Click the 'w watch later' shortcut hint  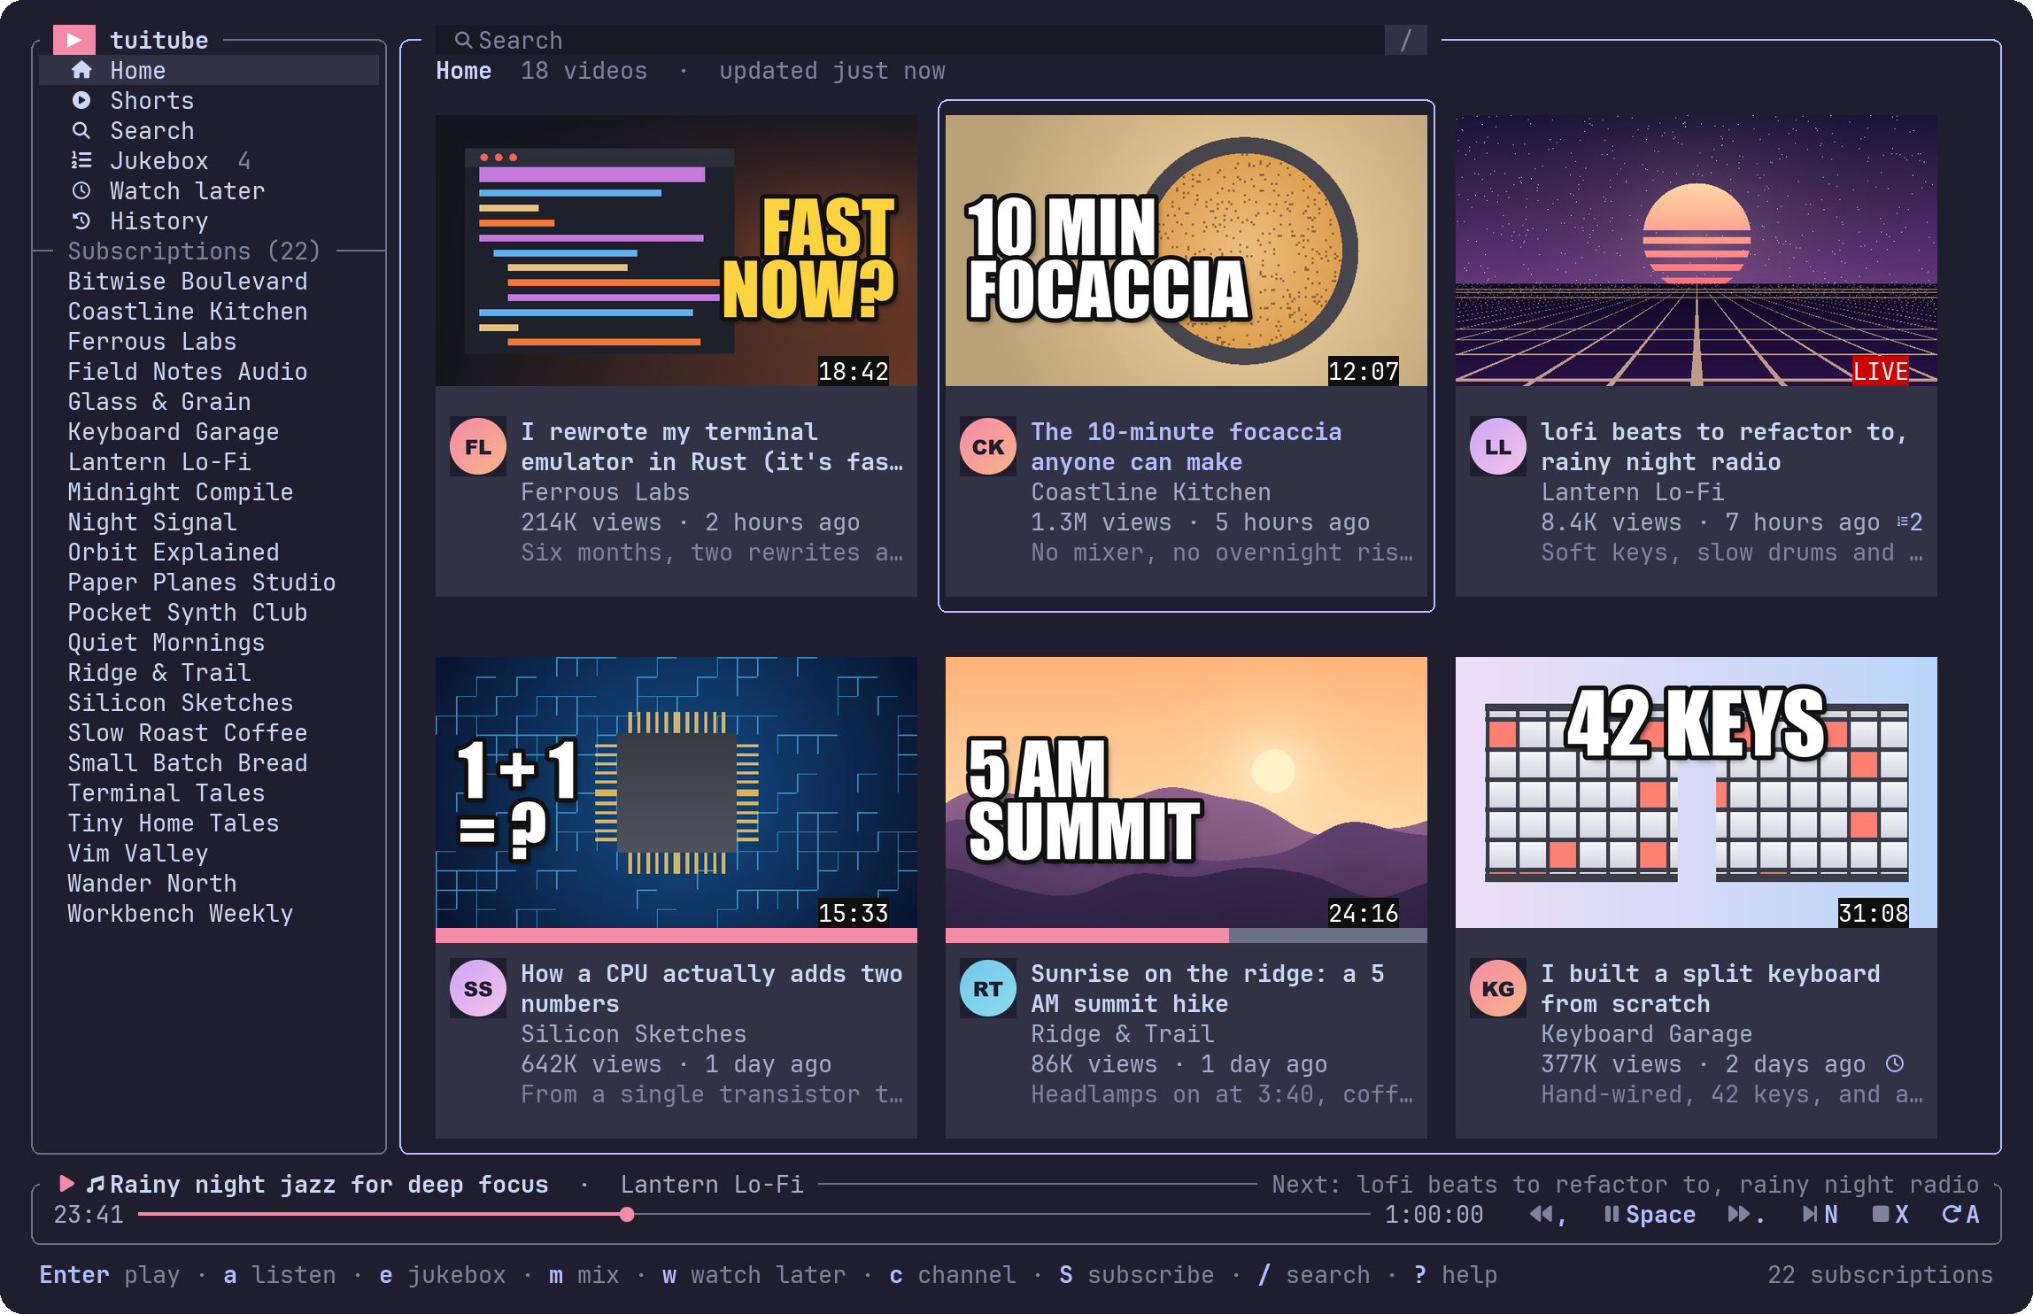coord(754,1274)
